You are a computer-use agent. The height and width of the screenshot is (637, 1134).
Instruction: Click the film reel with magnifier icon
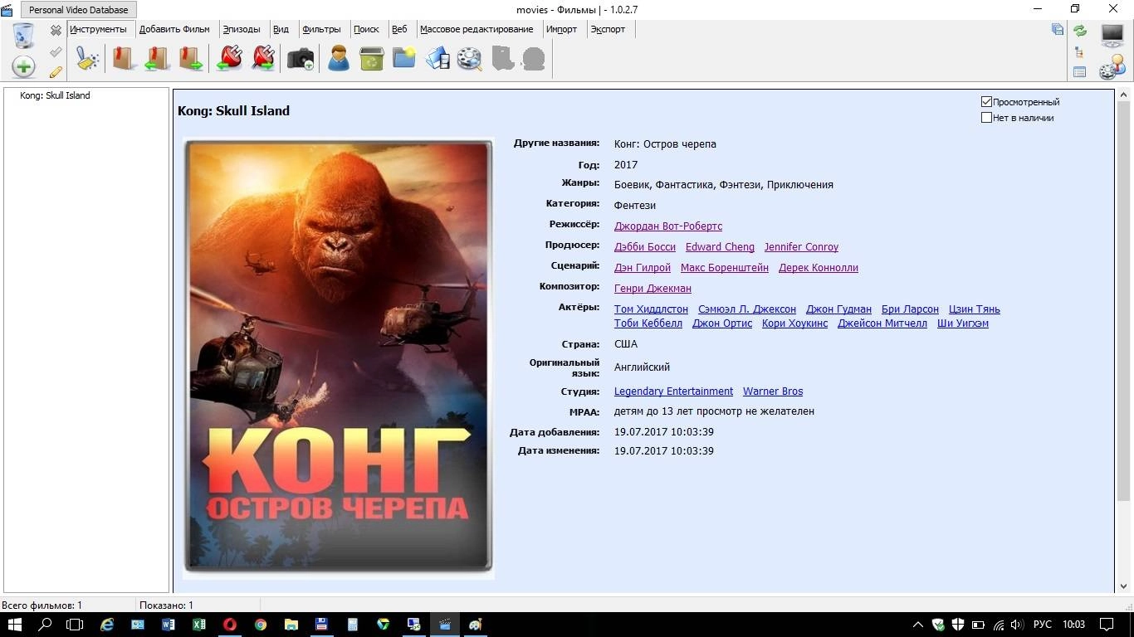point(469,58)
